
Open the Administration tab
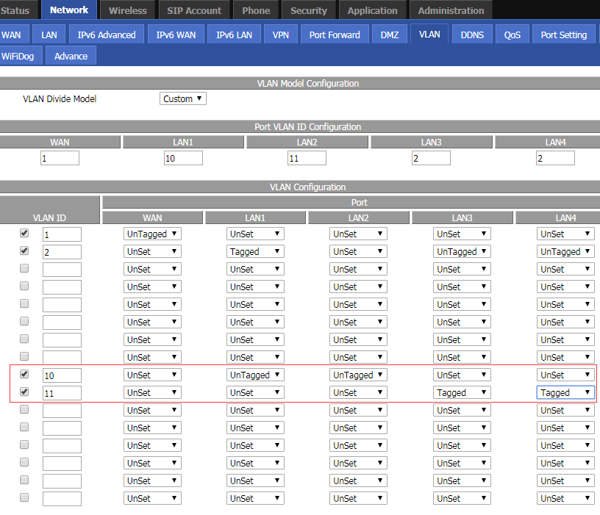(x=451, y=10)
